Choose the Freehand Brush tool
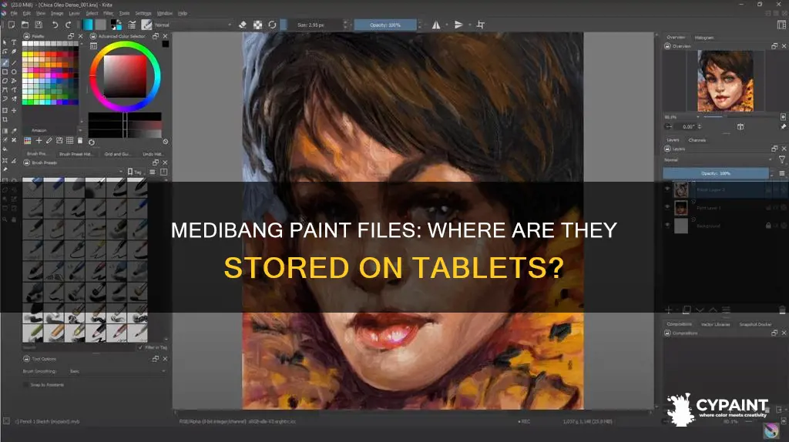The width and height of the screenshot is (789, 442). 5,63
